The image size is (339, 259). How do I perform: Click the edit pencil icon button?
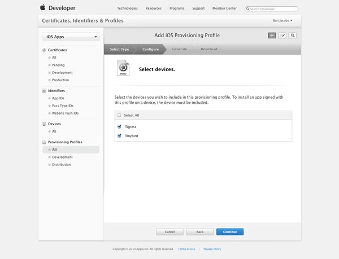282,36
